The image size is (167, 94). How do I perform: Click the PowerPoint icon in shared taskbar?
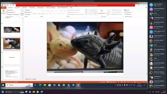[78, 85]
